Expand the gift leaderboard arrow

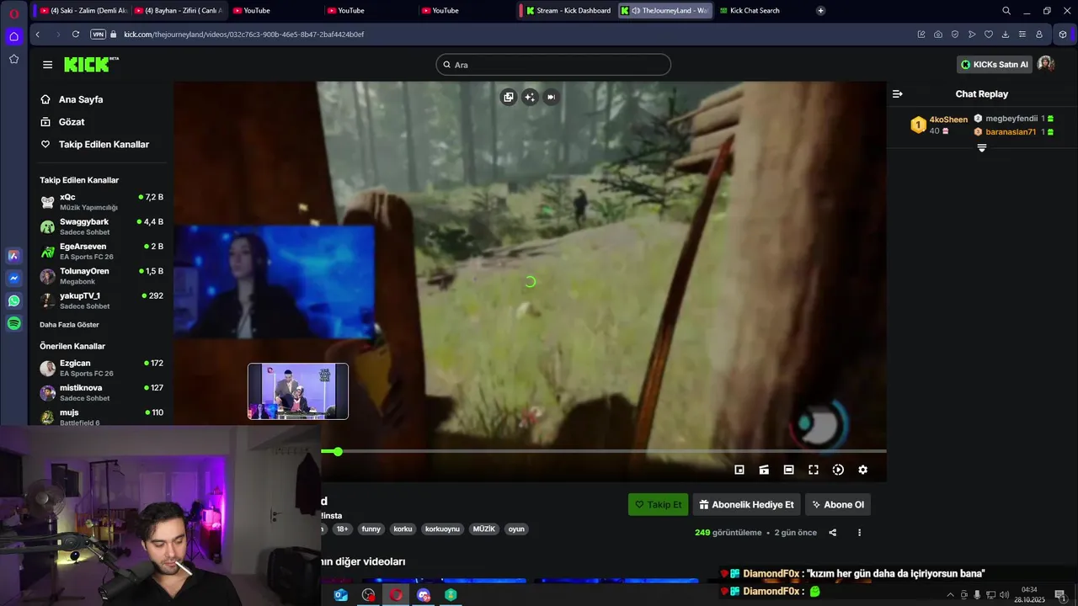point(981,148)
